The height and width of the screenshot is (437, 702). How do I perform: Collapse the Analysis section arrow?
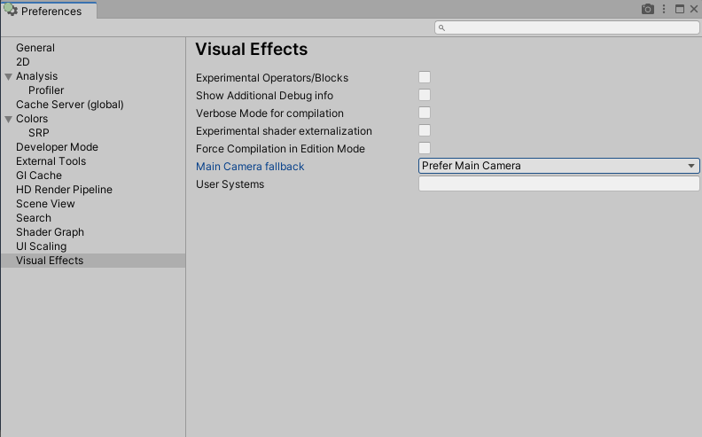click(8, 76)
